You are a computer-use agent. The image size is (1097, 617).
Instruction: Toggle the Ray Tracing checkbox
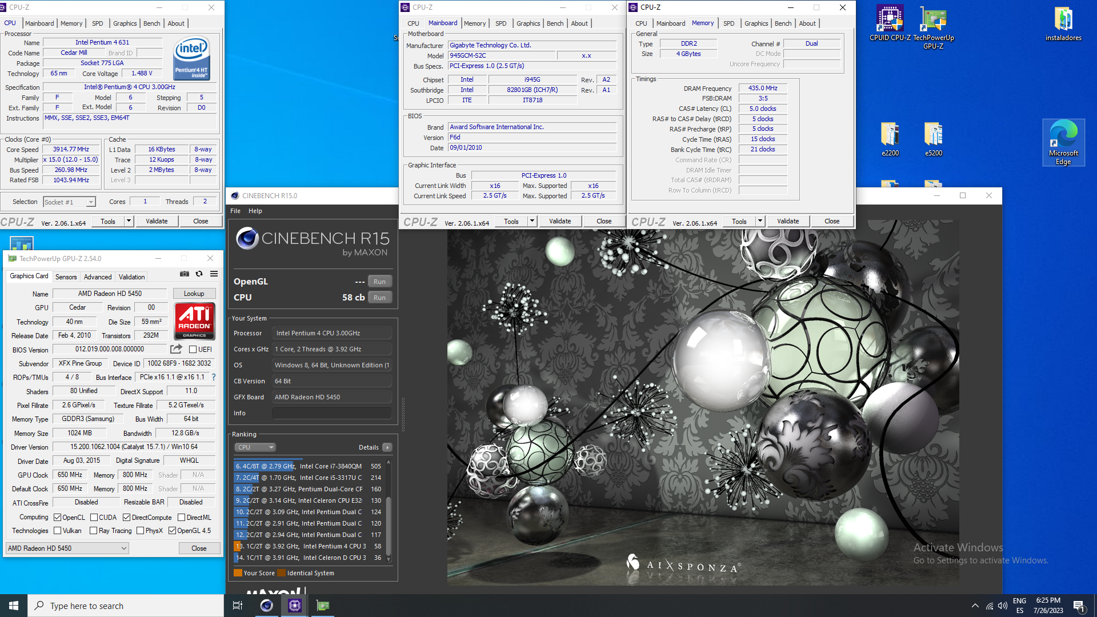[93, 530]
